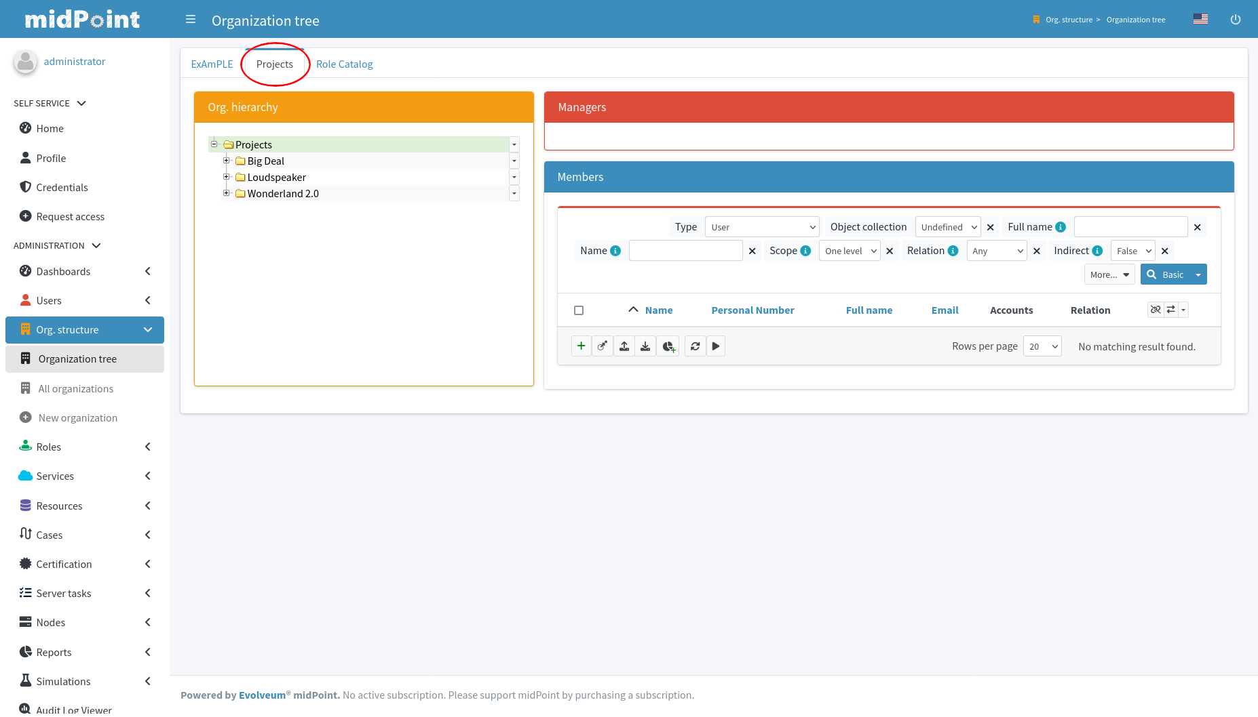Click the play icon in members toolbar
The height and width of the screenshot is (717, 1258).
point(716,346)
